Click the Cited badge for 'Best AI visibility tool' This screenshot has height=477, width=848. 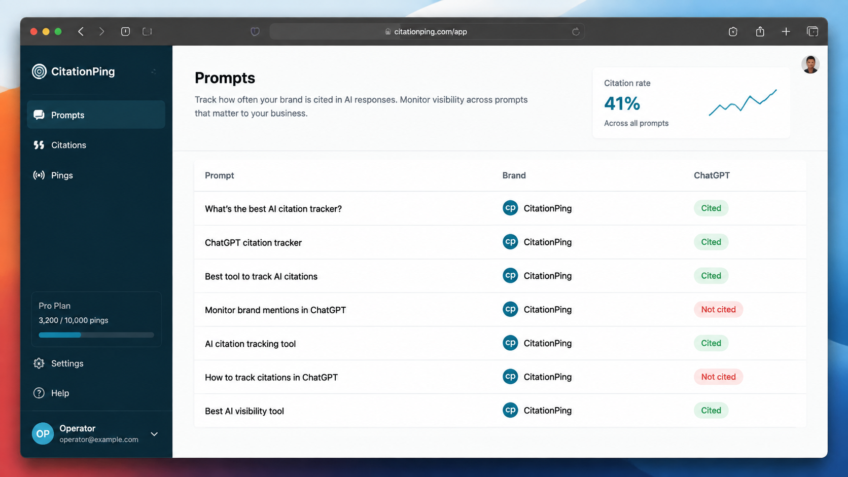[711, 410]
